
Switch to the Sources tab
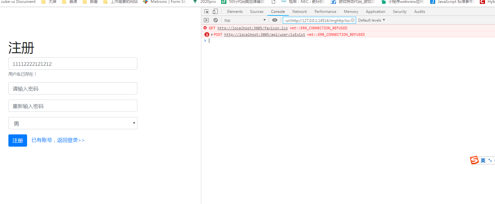(x=257, y=12)
